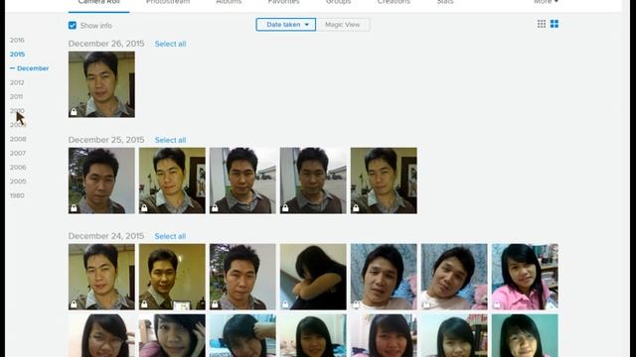
Task: Click the December 25, 2015 date heading
Action: [106, 140]
